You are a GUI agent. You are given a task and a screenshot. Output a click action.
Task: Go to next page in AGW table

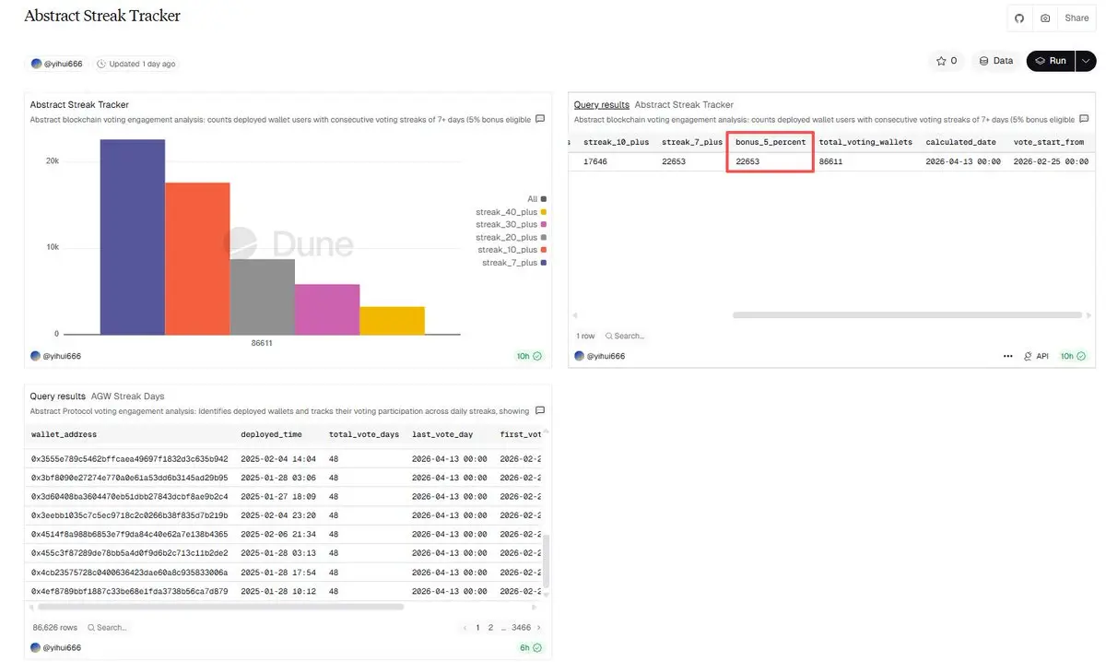coord(539,628)
